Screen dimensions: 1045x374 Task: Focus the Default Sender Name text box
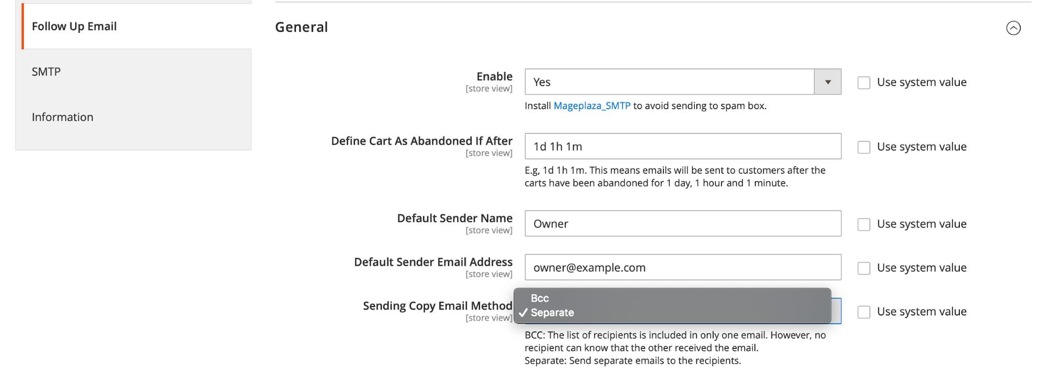point(682,224)
